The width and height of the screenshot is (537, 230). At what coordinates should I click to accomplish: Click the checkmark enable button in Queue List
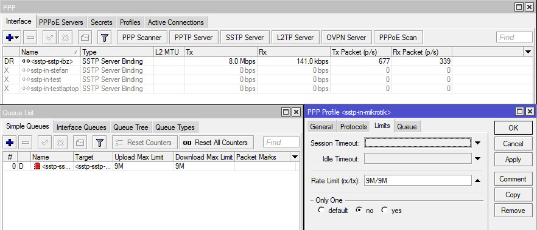pyautogui.click(x=44, y=143)
